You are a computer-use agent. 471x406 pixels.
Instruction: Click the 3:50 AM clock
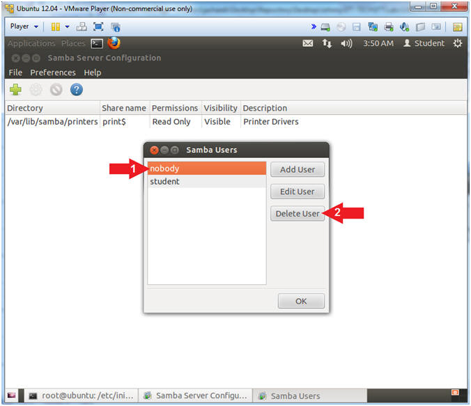pos(378,44)
